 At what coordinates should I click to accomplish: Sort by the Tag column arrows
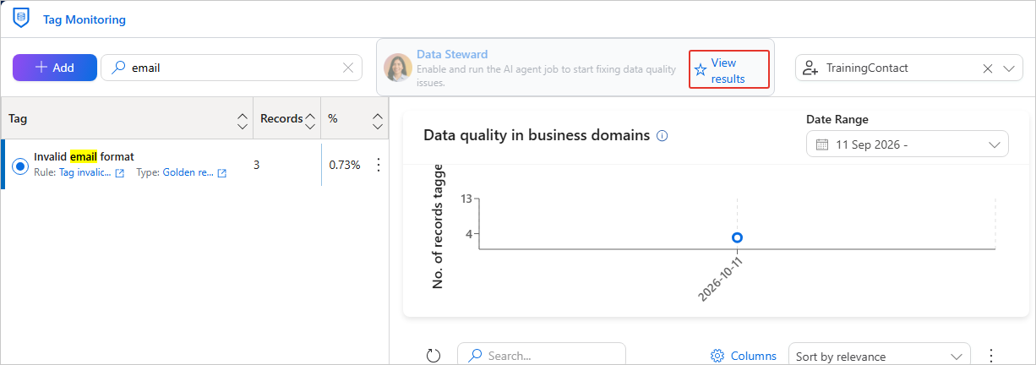[x=243, y=121]
